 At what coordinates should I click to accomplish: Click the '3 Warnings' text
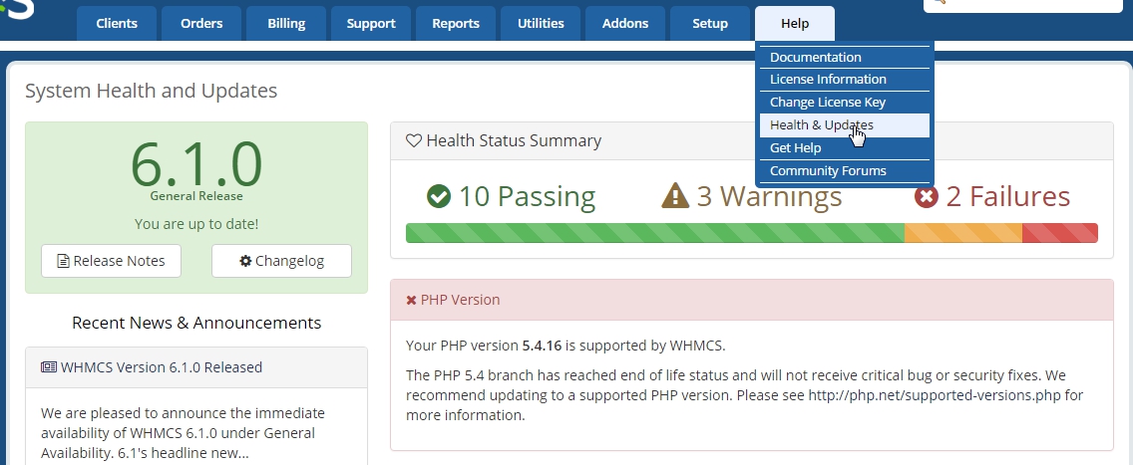click(769, 196)
